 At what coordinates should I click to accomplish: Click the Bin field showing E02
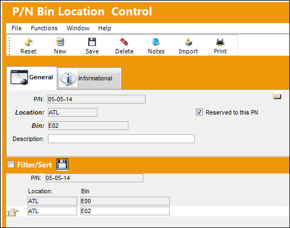click(88, 126)
